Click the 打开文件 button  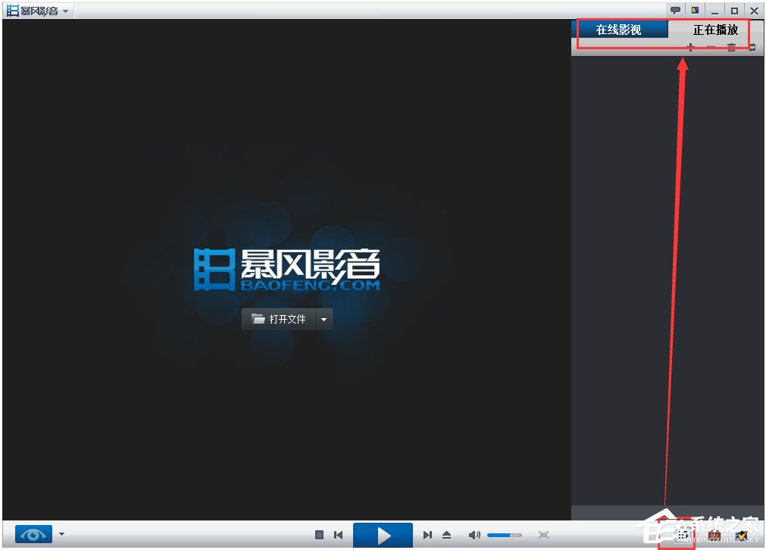[279, 319]
